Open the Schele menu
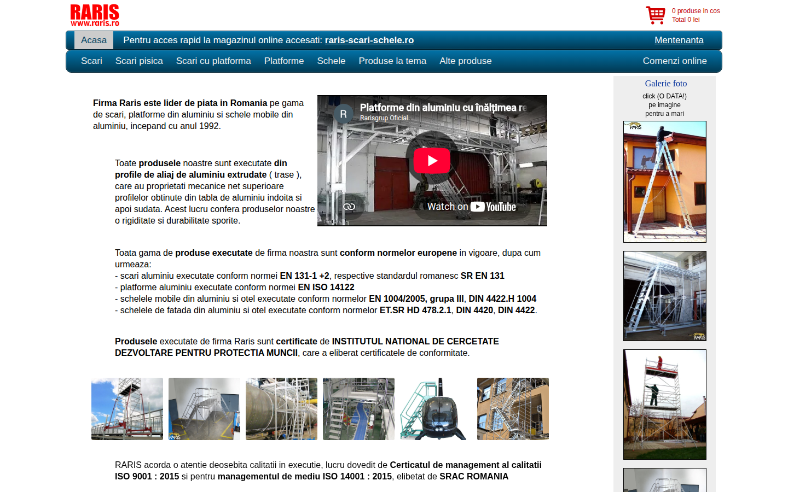Image resolution: width=788 pixels, height=492 pixels. [x=331, y=61]
